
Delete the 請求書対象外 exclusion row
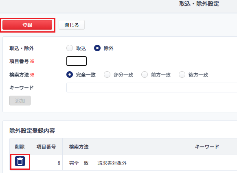[20, 161]
